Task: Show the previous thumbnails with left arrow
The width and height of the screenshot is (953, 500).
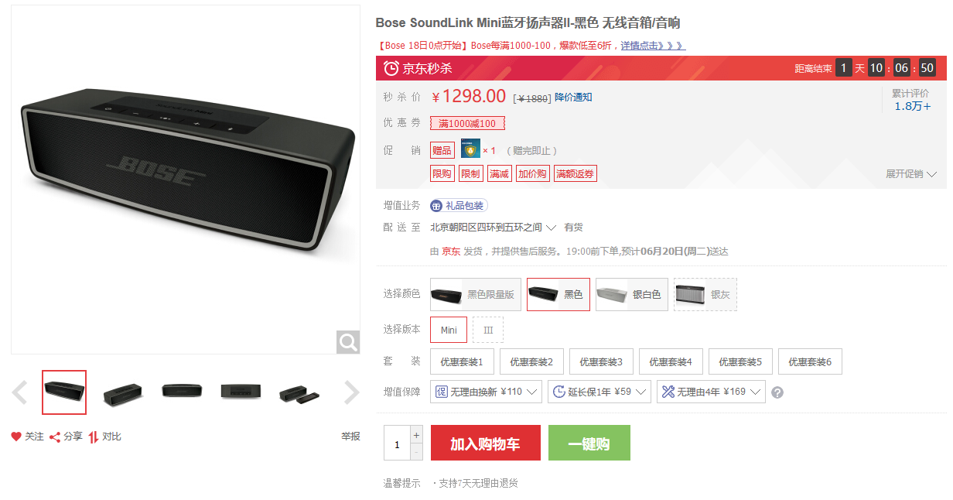Action: point(20,392)
